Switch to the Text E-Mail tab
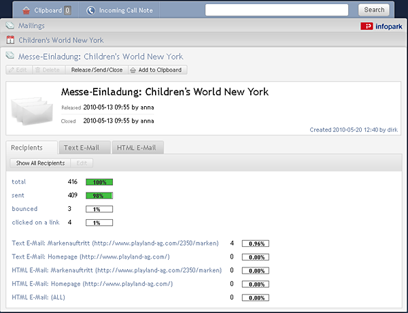 [84, 148]
